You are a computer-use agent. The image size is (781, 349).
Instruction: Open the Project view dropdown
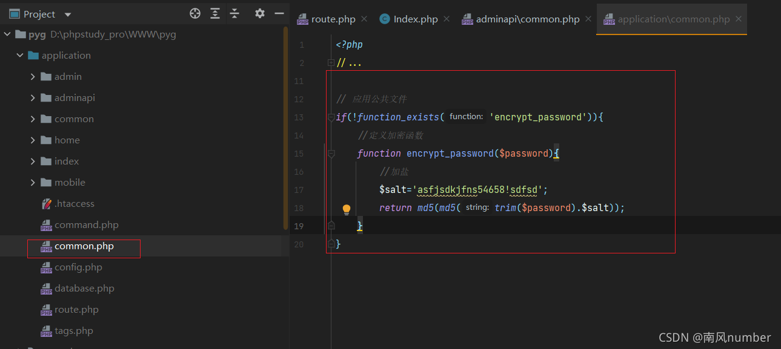[67, 15]
